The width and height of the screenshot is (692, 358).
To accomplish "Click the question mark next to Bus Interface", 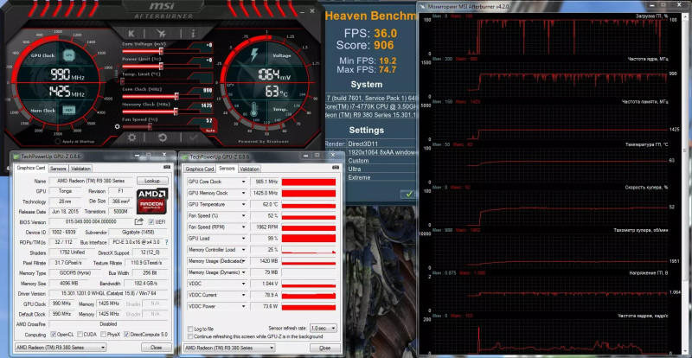I will click(166, 242).
